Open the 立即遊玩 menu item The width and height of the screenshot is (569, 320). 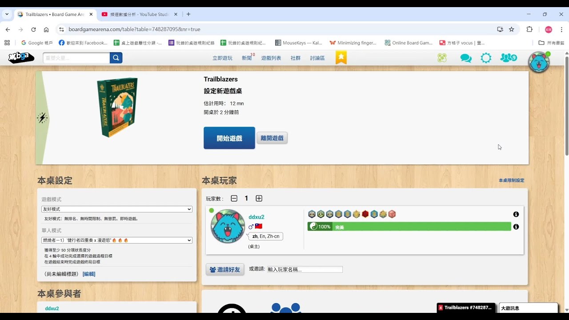[222, 58]
